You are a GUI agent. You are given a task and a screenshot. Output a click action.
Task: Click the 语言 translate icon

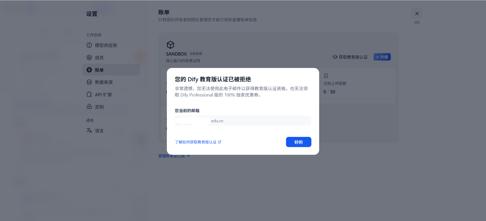point(89,130)
